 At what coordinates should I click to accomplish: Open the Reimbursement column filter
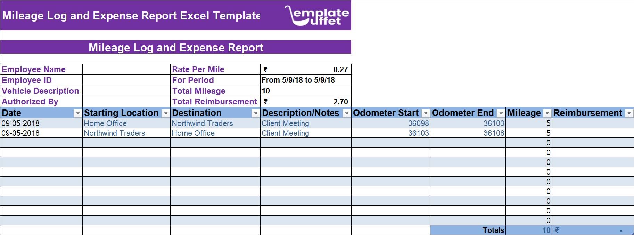[x=629, y=113]
